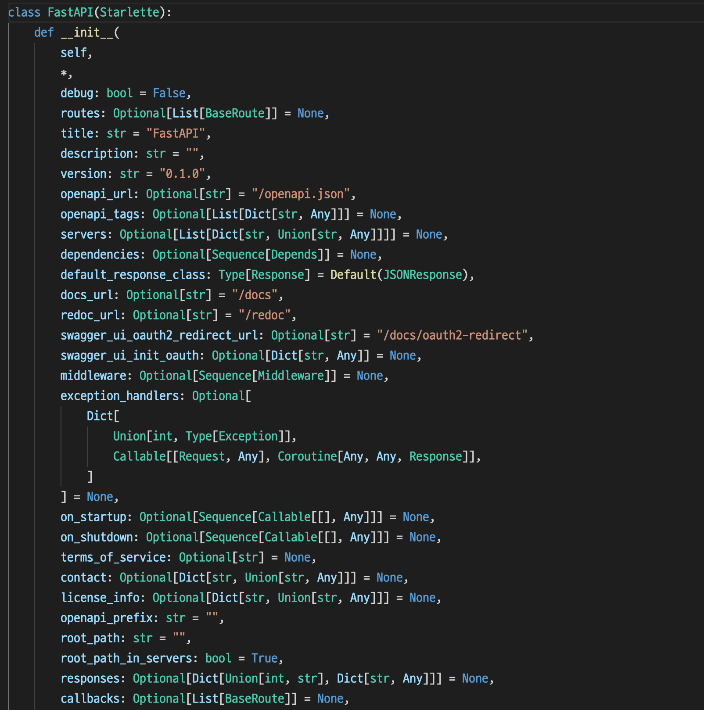Click the license_info parameter name
Viewport: 704px width, 710px height.
click(100, 598)
